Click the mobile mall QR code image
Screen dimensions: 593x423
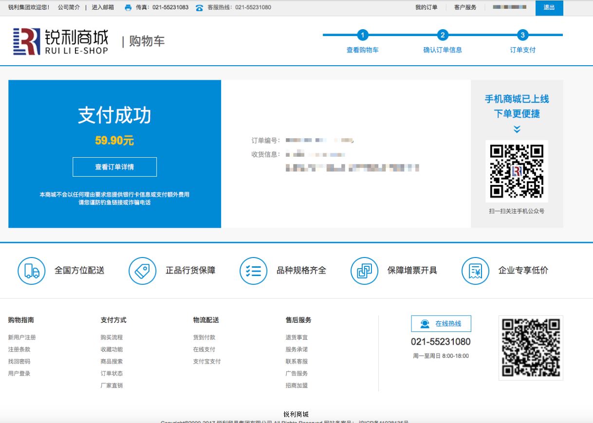pos(517,171)
